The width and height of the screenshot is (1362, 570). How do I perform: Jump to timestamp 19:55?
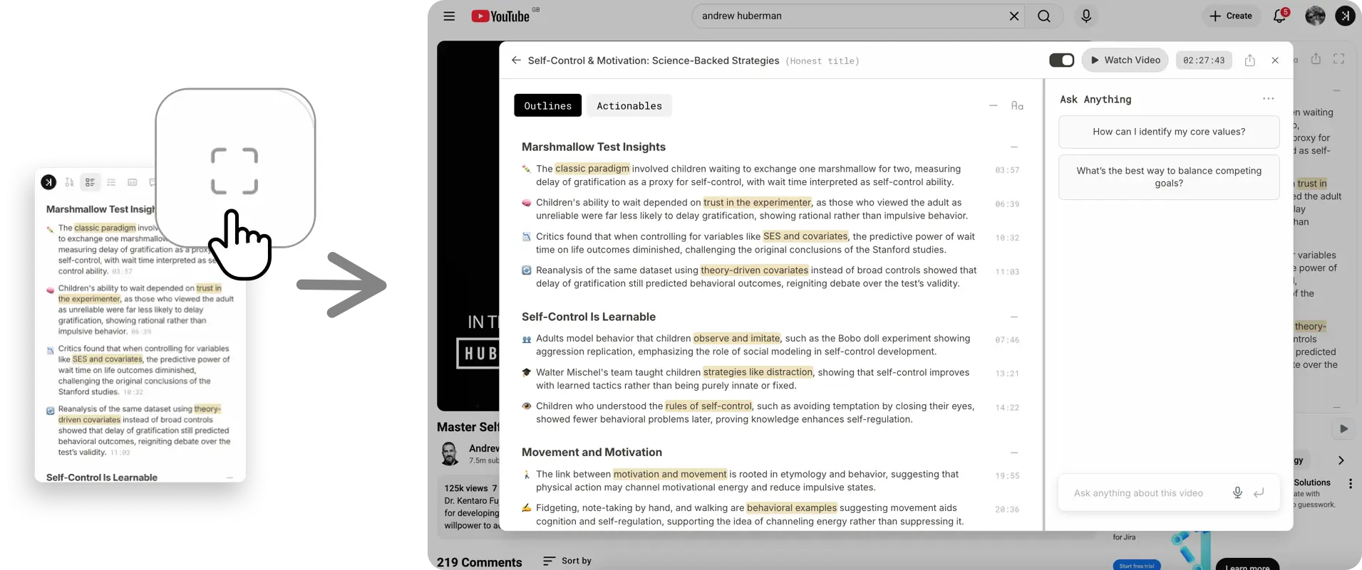1007,476
